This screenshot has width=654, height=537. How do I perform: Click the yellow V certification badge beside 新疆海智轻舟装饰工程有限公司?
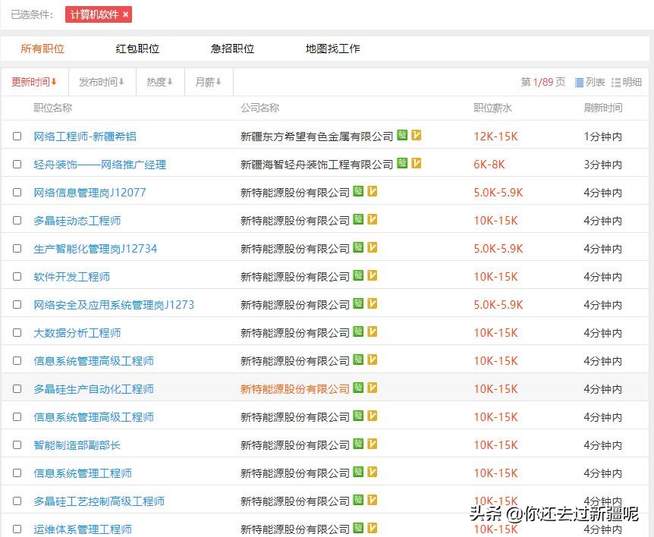click(416, 164)
